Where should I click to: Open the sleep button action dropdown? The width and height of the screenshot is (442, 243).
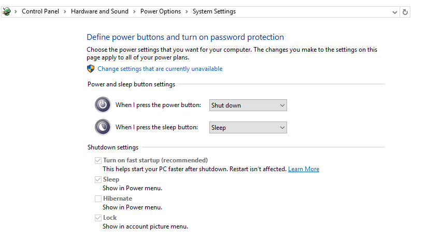[x=248, y=127]
